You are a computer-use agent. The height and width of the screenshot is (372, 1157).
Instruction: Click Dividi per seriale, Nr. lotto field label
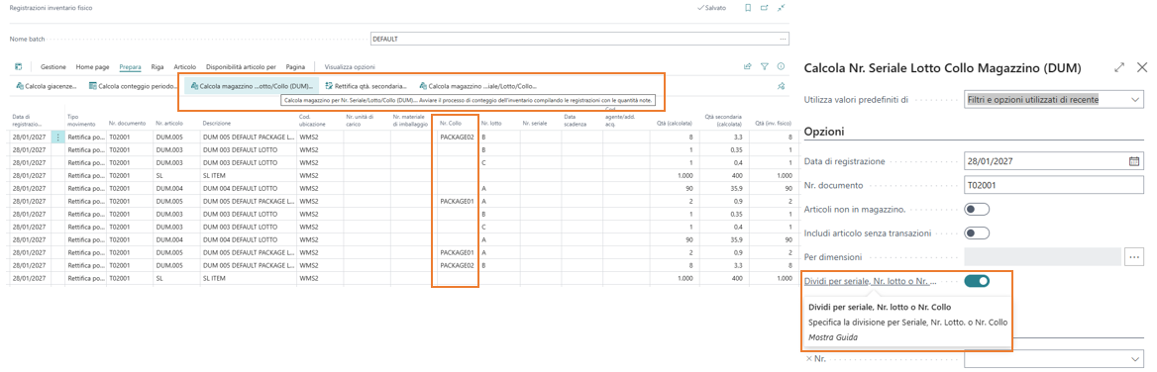point(870,281)
